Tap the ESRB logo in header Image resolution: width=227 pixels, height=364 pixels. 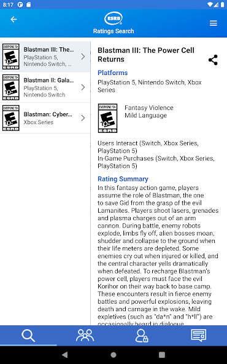point(113,18)
